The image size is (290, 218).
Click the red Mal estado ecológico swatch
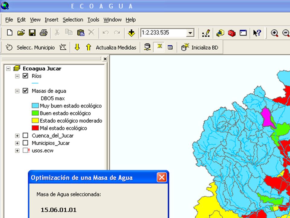(35, 128)
